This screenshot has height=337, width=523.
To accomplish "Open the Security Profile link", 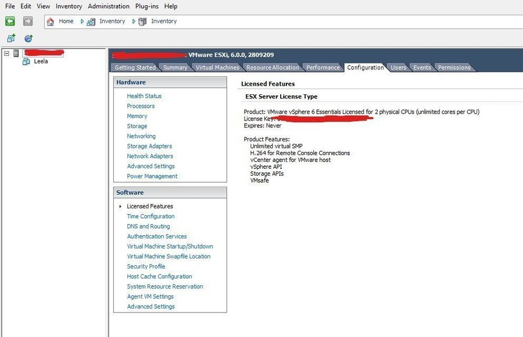I will (x=146, y=267).
